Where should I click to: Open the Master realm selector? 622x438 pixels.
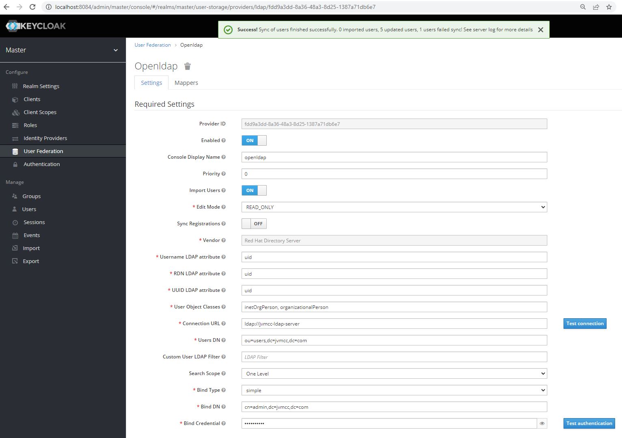[63, 50]
